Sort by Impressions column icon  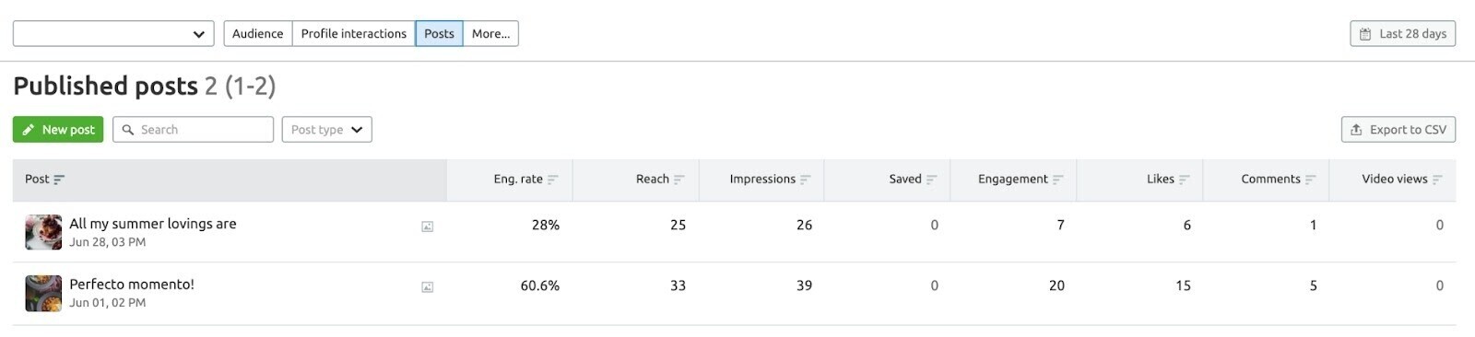coord(805,180)
